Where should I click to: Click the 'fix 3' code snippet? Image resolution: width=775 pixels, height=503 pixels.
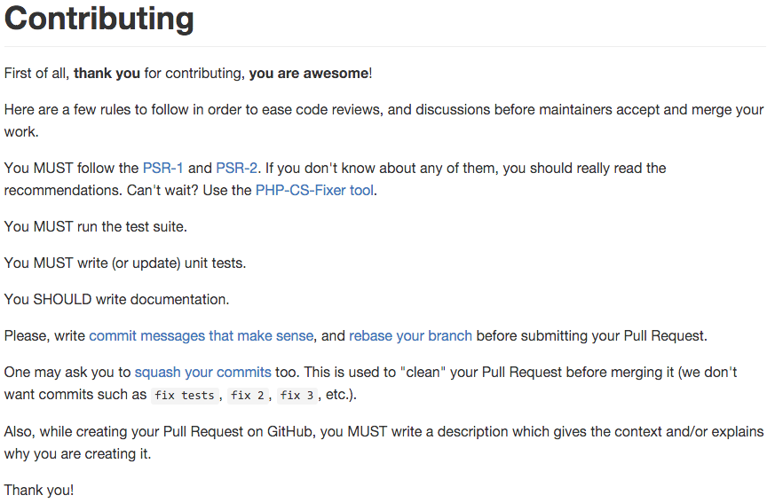click(297, 396)
